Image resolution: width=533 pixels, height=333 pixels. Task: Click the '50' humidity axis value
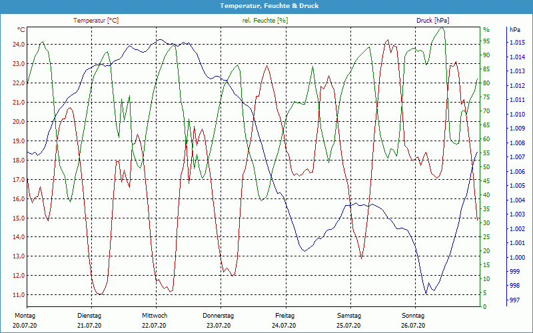(x=486, y=167)
